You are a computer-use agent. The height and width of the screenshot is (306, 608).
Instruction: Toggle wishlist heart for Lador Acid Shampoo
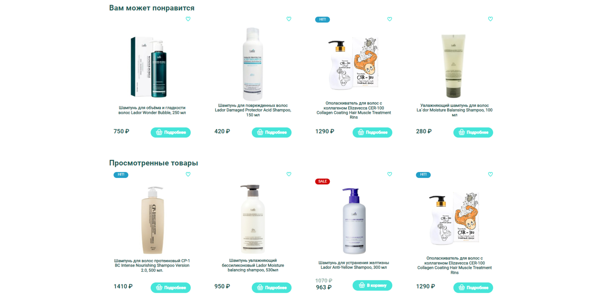(x=289, y=19)
